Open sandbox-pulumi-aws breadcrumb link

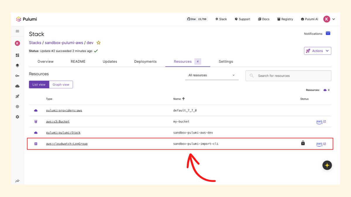pyautogui.click(x=64, y=43)
